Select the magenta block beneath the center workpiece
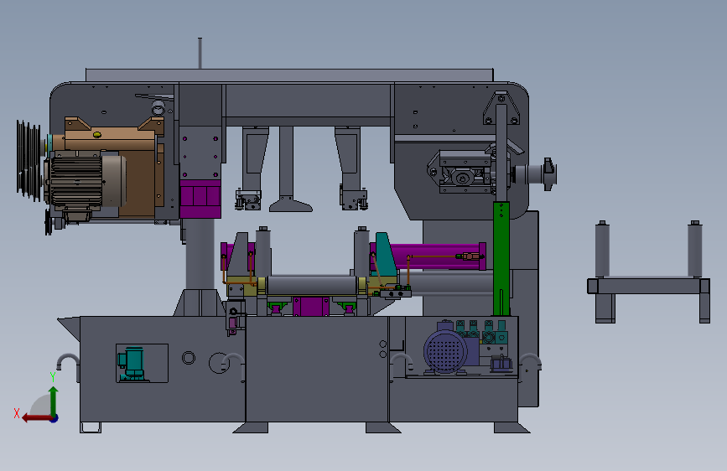Viewport: 727px width, 471px height. click(x=311, y=307)
